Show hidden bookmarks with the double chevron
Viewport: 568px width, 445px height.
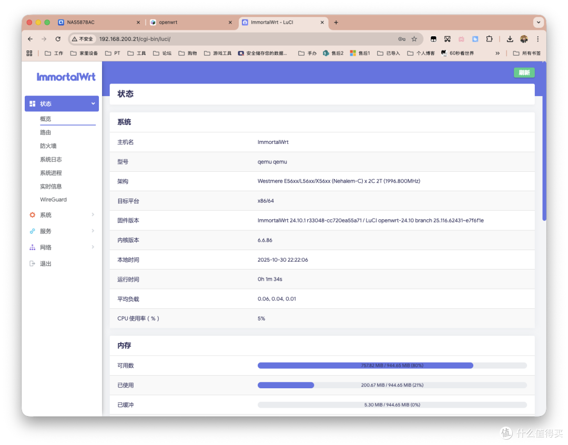click(x=498, y=53)
